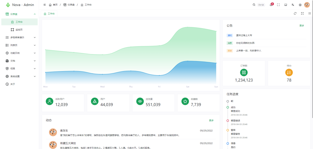Screen dimensions: 313x149
Task: Click the 订单数 green grid icon
Action: point(244,73)
